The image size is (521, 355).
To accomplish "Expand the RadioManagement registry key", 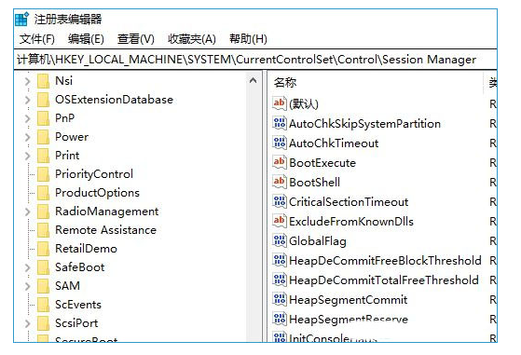I will 27,212.
